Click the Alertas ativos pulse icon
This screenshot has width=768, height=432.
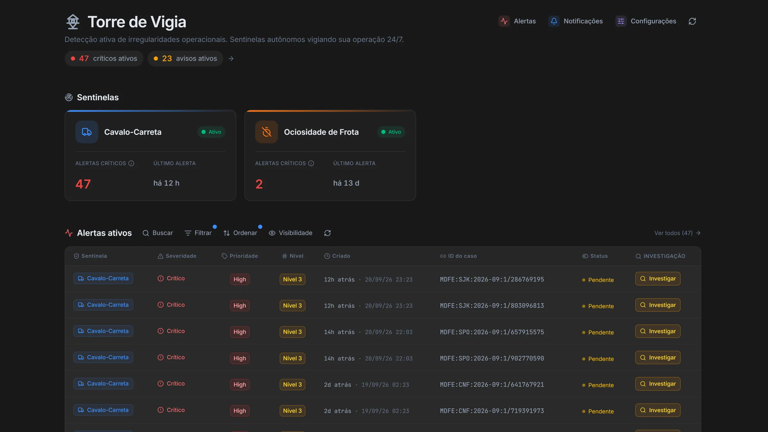pyautogui.click(x=69, y=233)
